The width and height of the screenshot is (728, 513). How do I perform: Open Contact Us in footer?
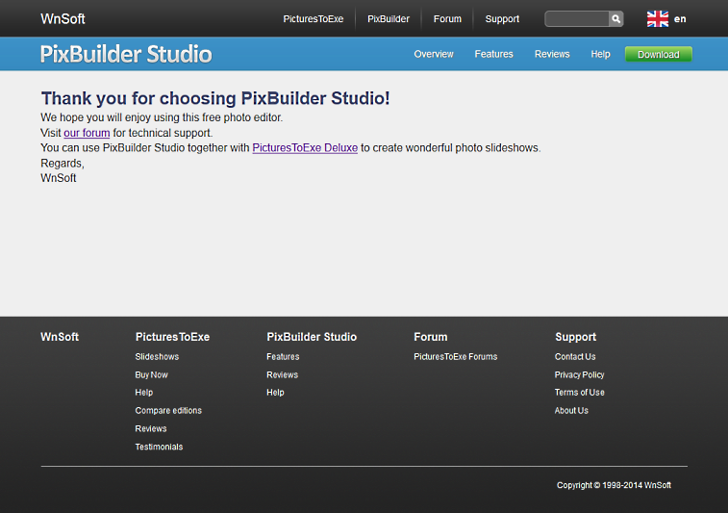tap(575, 357)
